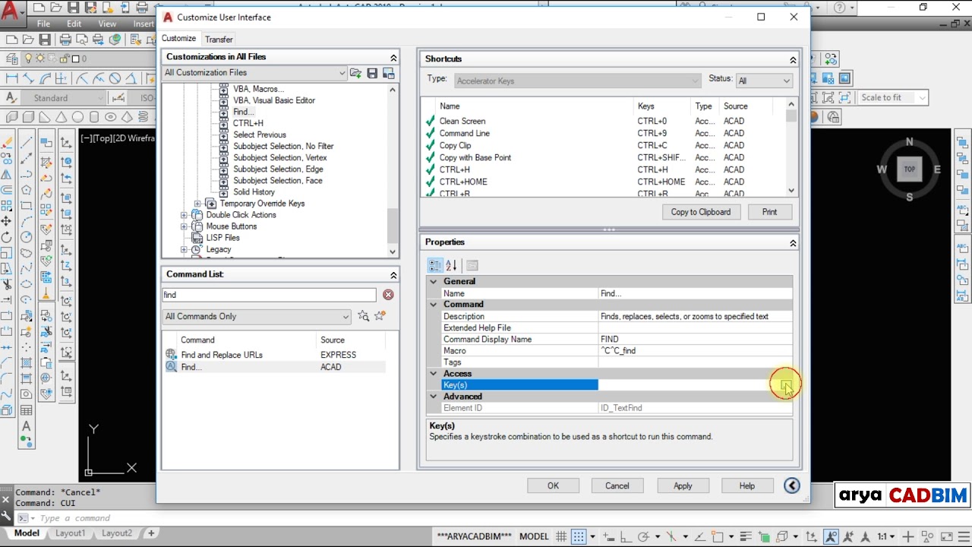Switch properties to categorized view

click(434, 265)
